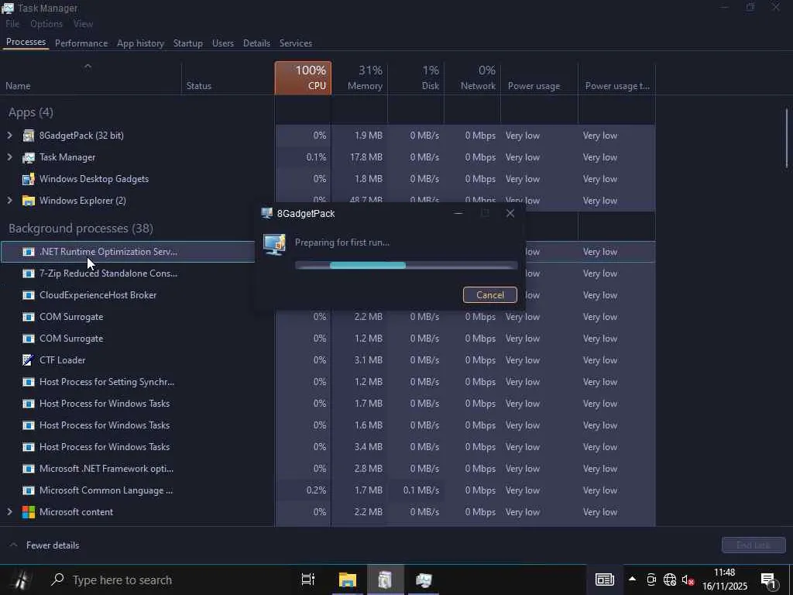Click the Microsoft Common Language process icon
This screenshot has width=793, height=595.
click(29, 490)
